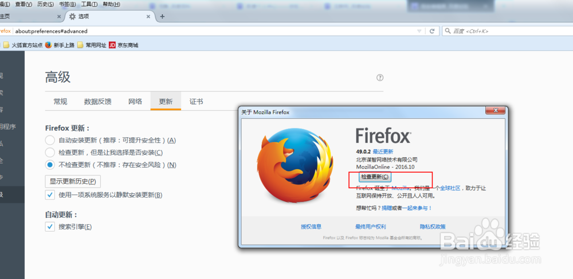Close the 主页 browser tab
Viewport: 573px width, 279px height.
59,17
